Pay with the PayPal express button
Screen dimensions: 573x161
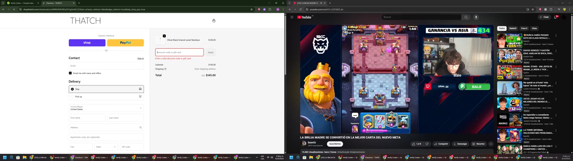pos(125,43)
